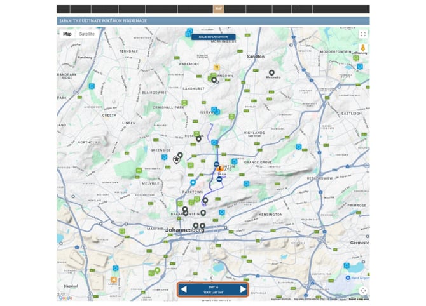
Task: Select the dark pin marker in Rosebank
Action: click(x=198, y=139)
